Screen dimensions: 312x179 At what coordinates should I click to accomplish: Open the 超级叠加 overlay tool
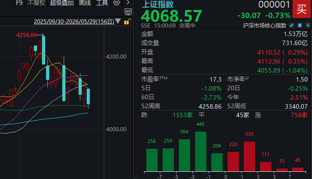tap(62, 3)
